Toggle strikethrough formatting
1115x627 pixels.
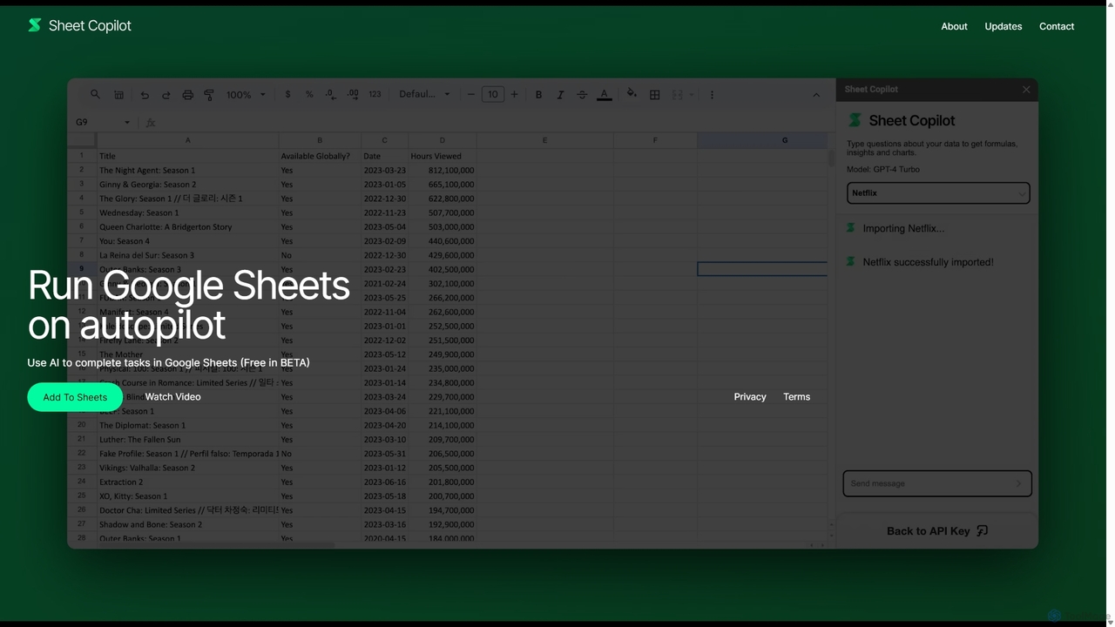coord(582,94)
